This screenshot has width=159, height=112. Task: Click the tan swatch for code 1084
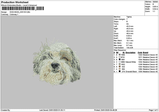pos(120,69)
